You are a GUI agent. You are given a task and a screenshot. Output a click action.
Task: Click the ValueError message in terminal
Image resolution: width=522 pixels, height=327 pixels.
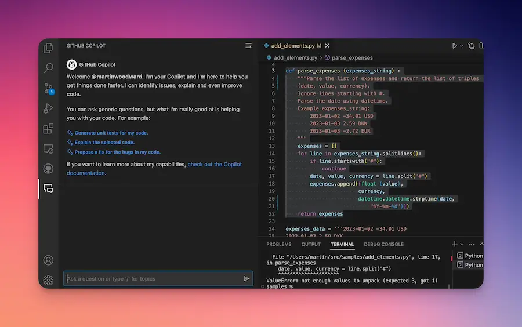[352, 281]
